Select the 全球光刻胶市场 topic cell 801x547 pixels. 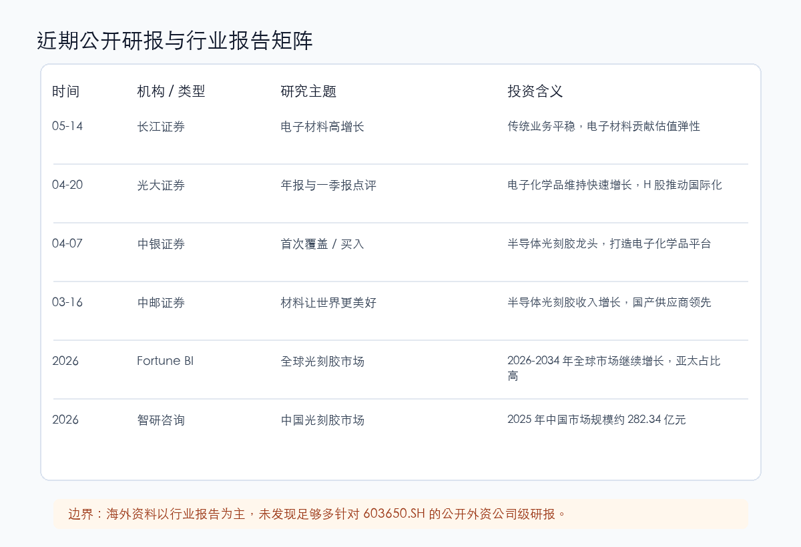[x=322, y=361]
